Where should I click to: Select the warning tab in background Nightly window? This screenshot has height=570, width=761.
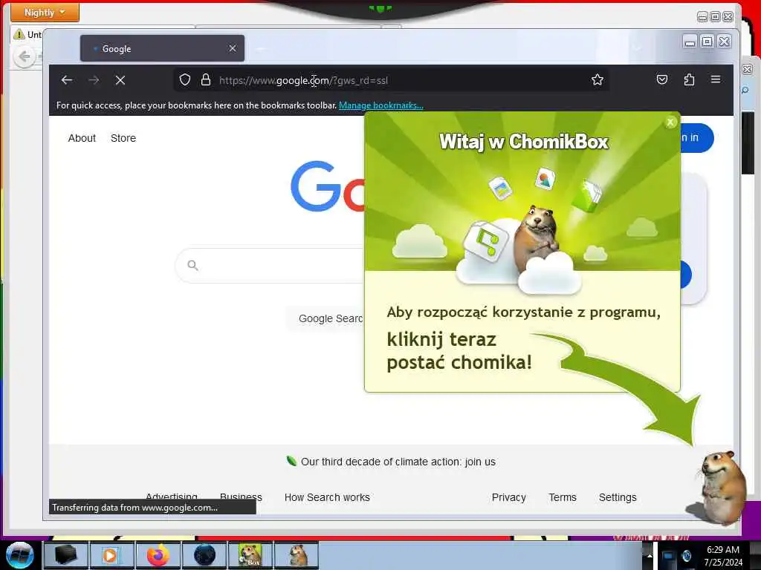click(27, 34)
